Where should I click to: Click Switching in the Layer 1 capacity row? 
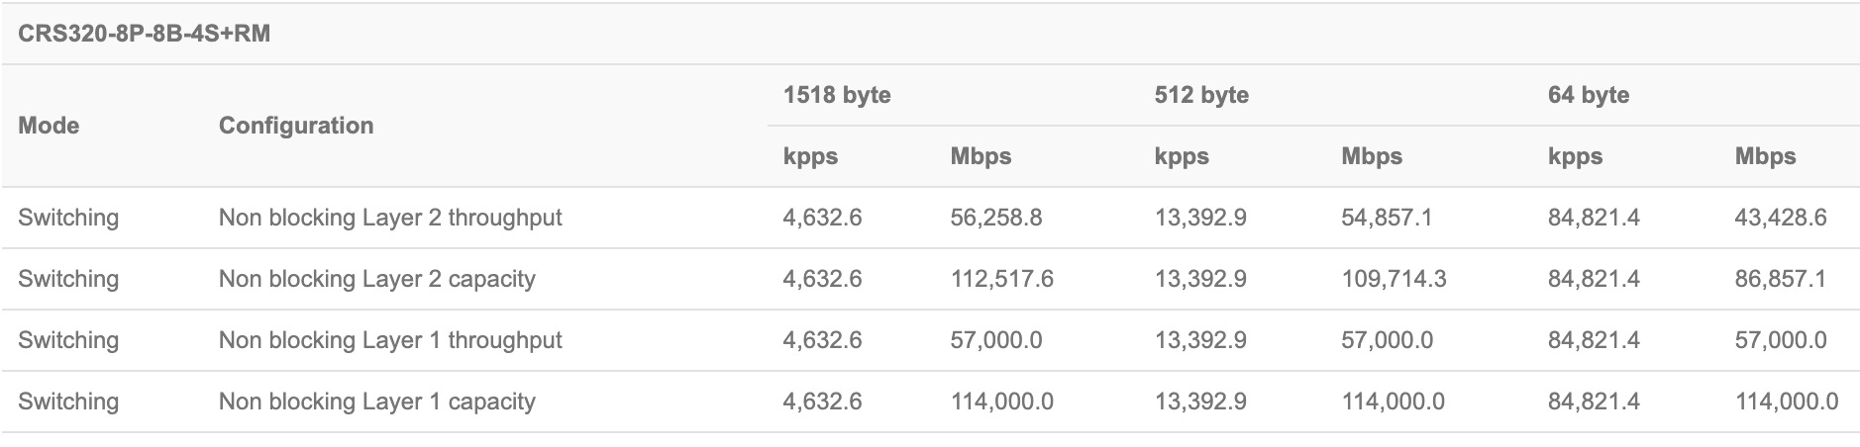(x=68, y=402)
